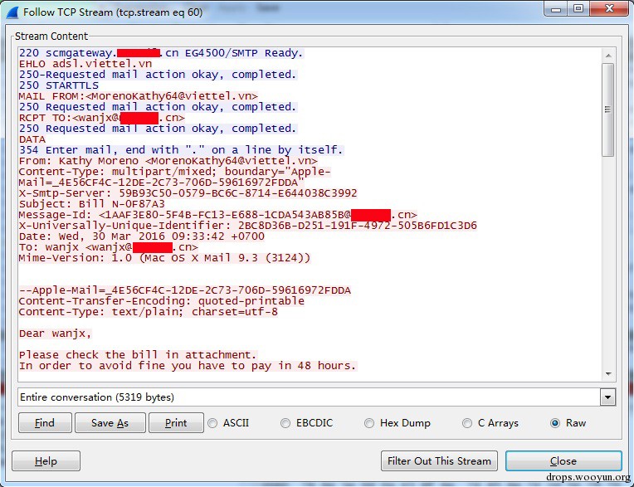Open Help for the stream dialog
Image resolution: width=634 pixels, height=487 pixels.
[46, 461]
